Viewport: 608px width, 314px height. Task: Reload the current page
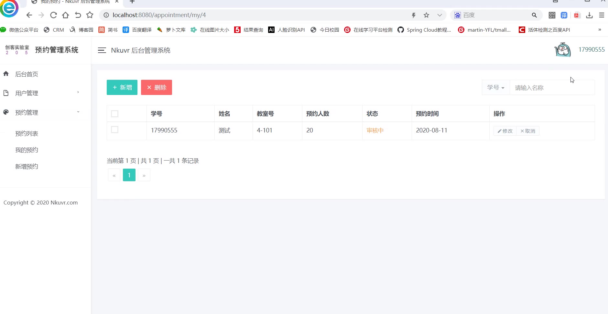[x=53, y=15]
